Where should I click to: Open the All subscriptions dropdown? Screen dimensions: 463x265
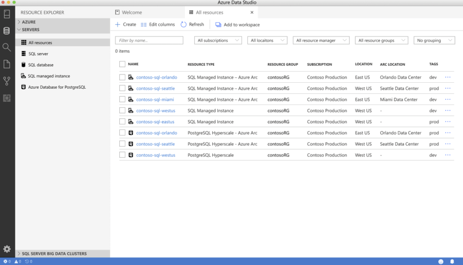[x=218, y=40]
